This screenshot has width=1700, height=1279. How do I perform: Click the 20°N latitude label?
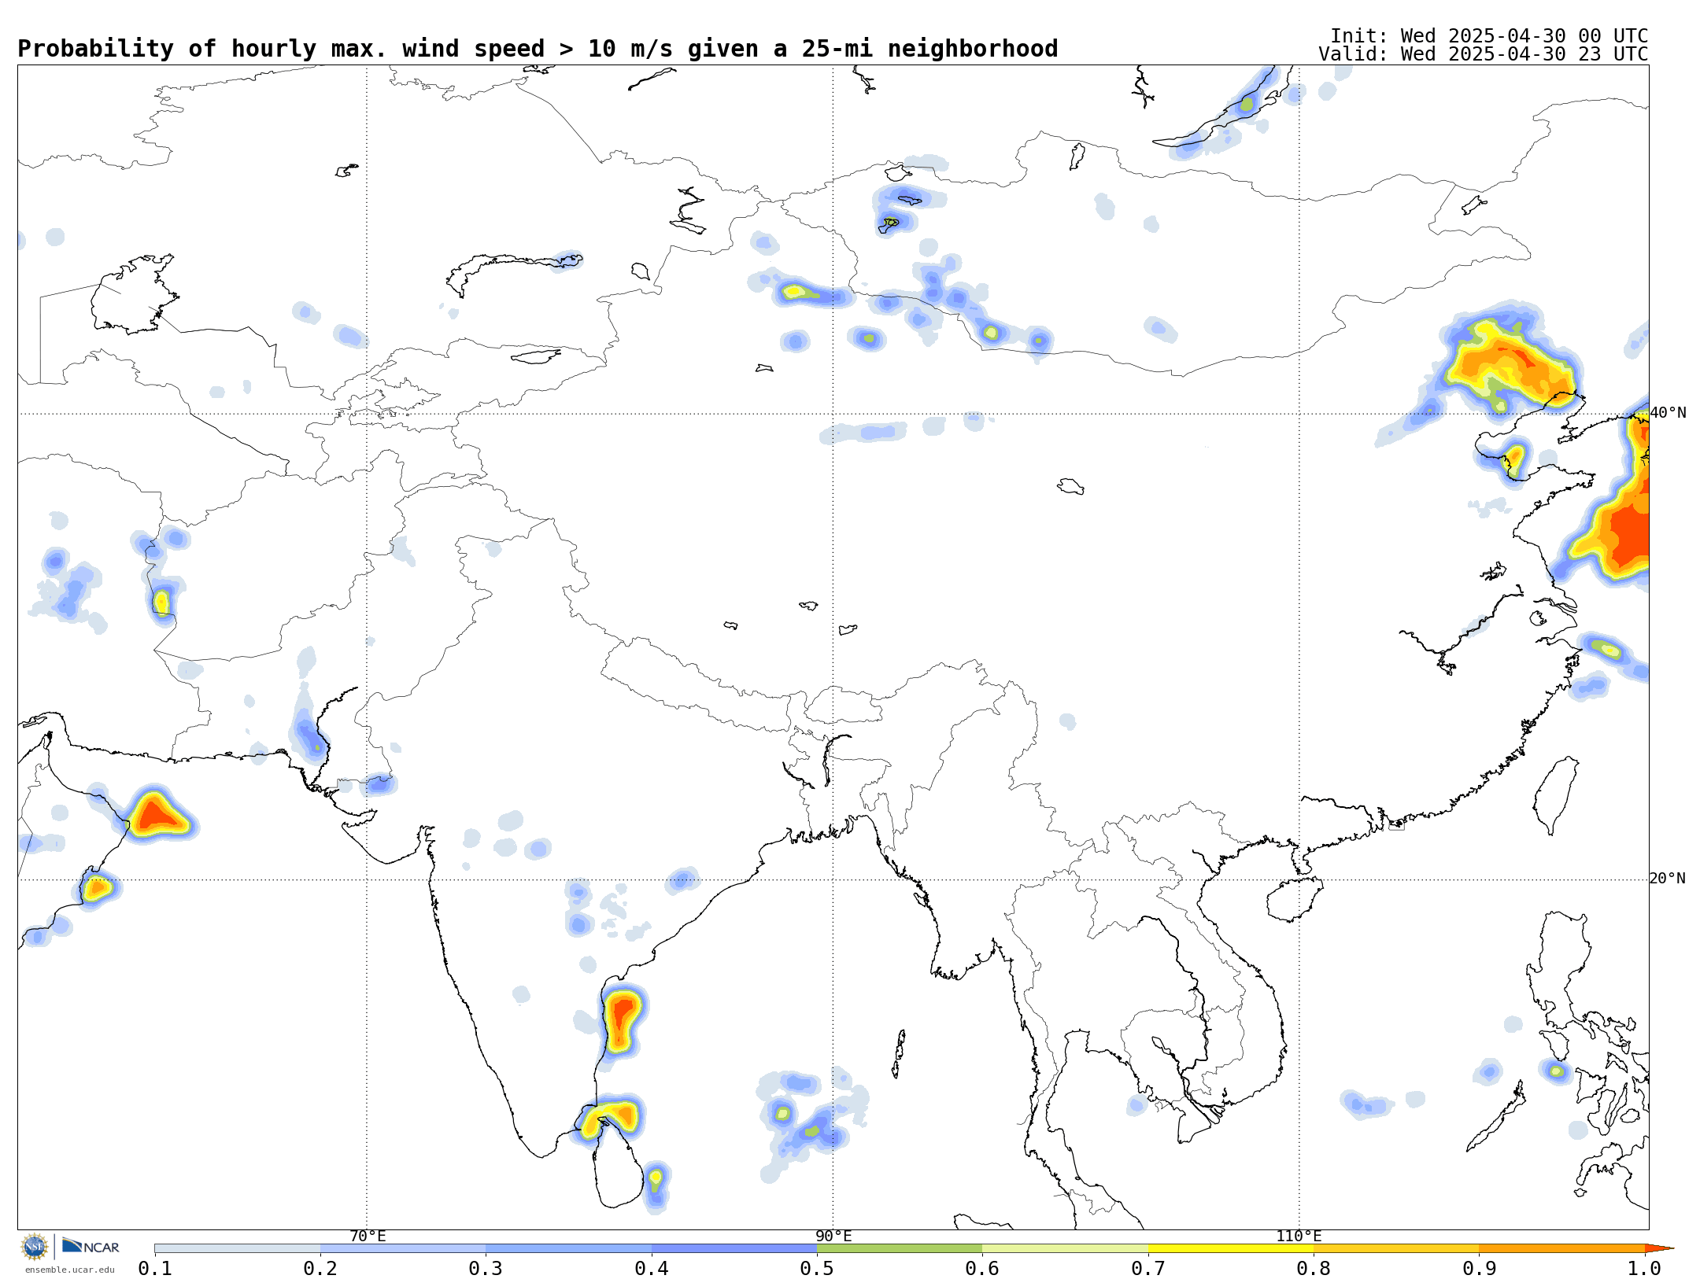tap(1668, 878)
